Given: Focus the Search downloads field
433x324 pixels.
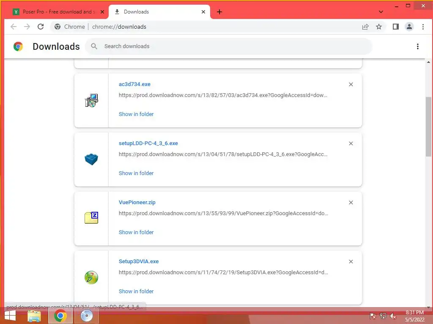Looking at the screenshot, I should pyautogui.click(x=229, y=46).
